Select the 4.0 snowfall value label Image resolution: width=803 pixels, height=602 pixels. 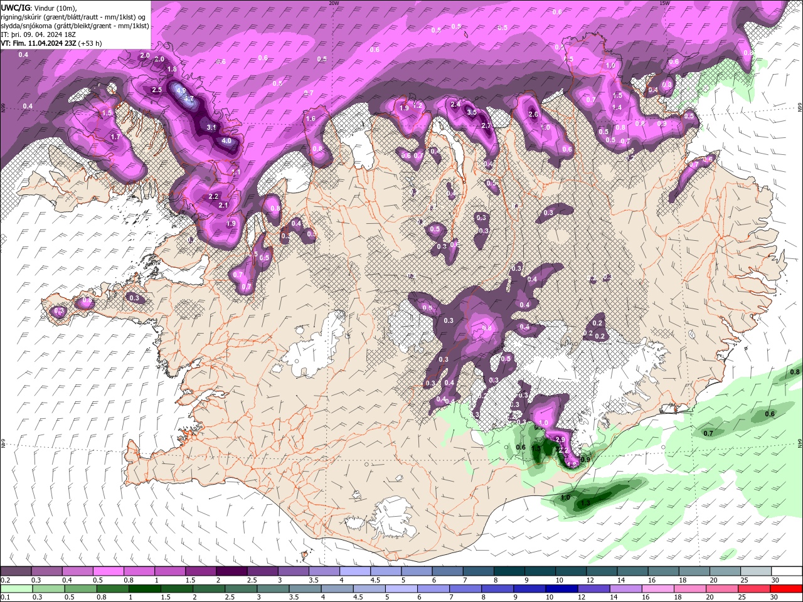(226, 141)
